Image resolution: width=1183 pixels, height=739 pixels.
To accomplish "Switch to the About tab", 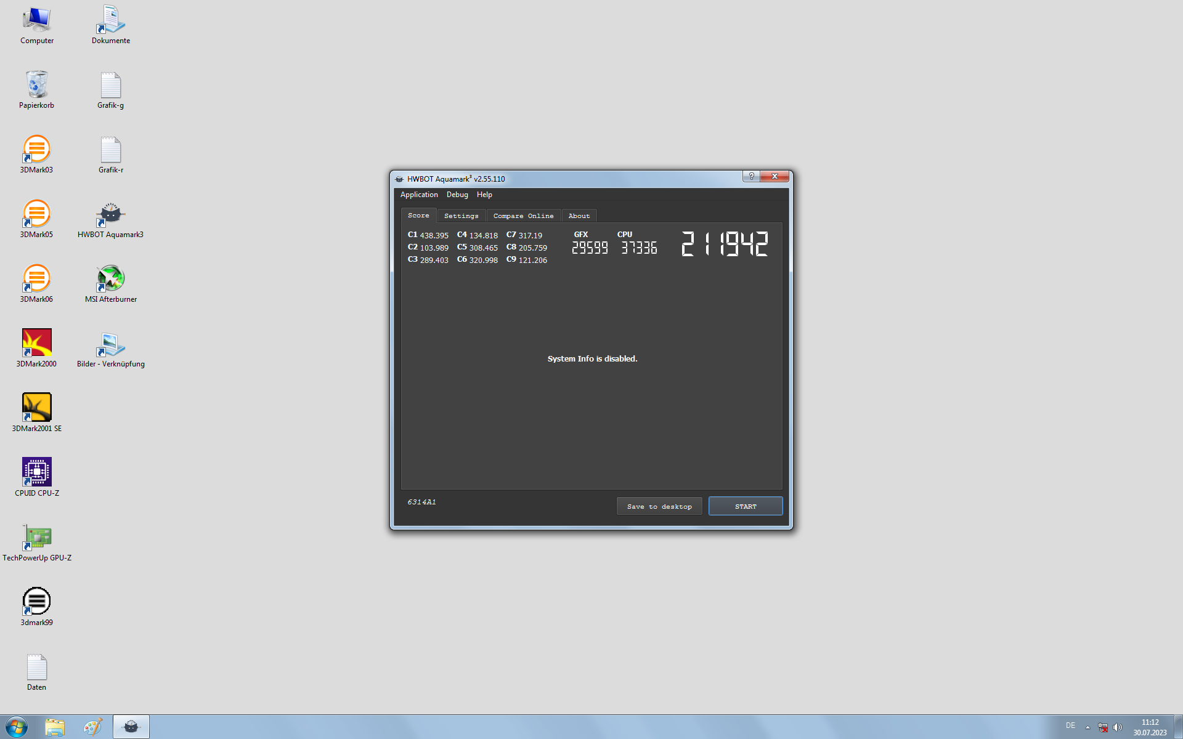I will (x=579, y=216).
